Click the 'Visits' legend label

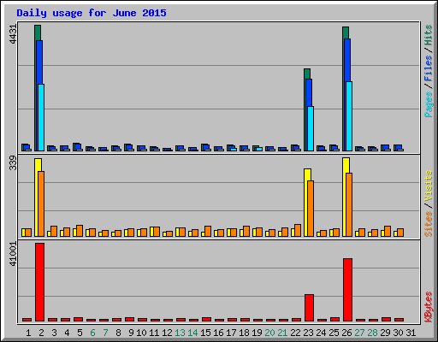[428, 186]
